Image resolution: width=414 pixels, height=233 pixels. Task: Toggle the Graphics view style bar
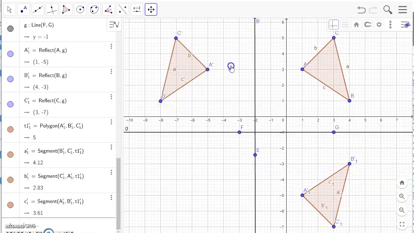tap(405, 25)
